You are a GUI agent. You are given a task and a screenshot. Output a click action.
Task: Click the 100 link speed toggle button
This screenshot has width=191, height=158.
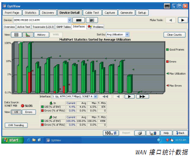point(111,133)
